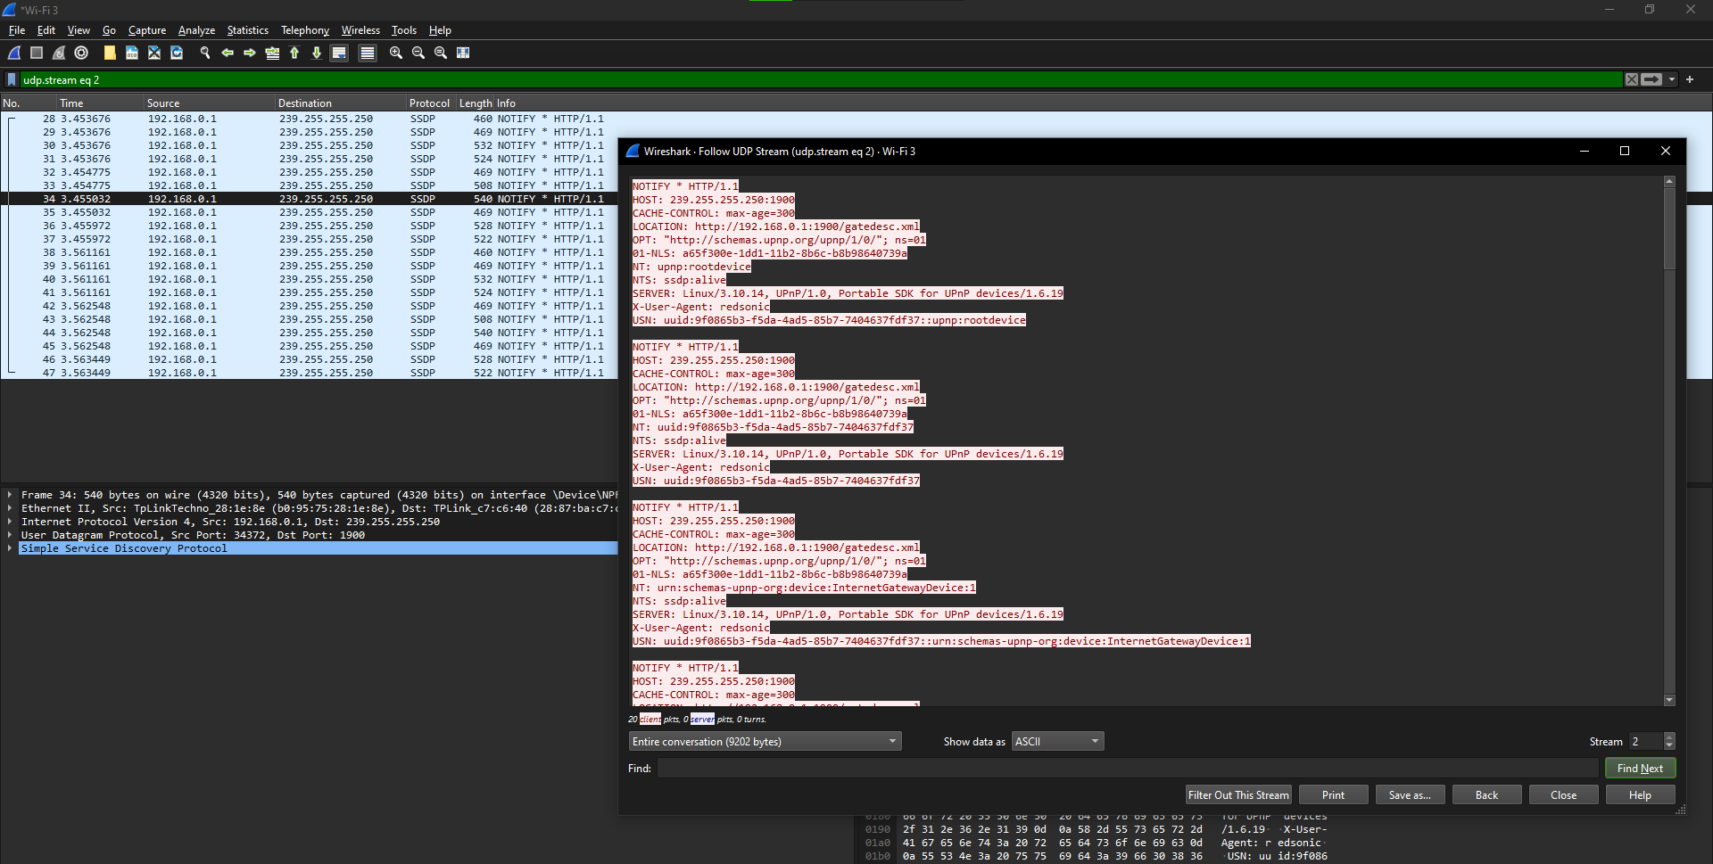Reload the capture file
The height and width of the screenshot is (864, 1713).
[177, 53]
